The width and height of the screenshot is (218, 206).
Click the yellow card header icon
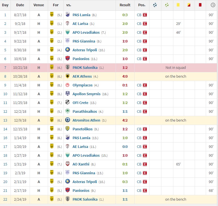coord(178,5)
